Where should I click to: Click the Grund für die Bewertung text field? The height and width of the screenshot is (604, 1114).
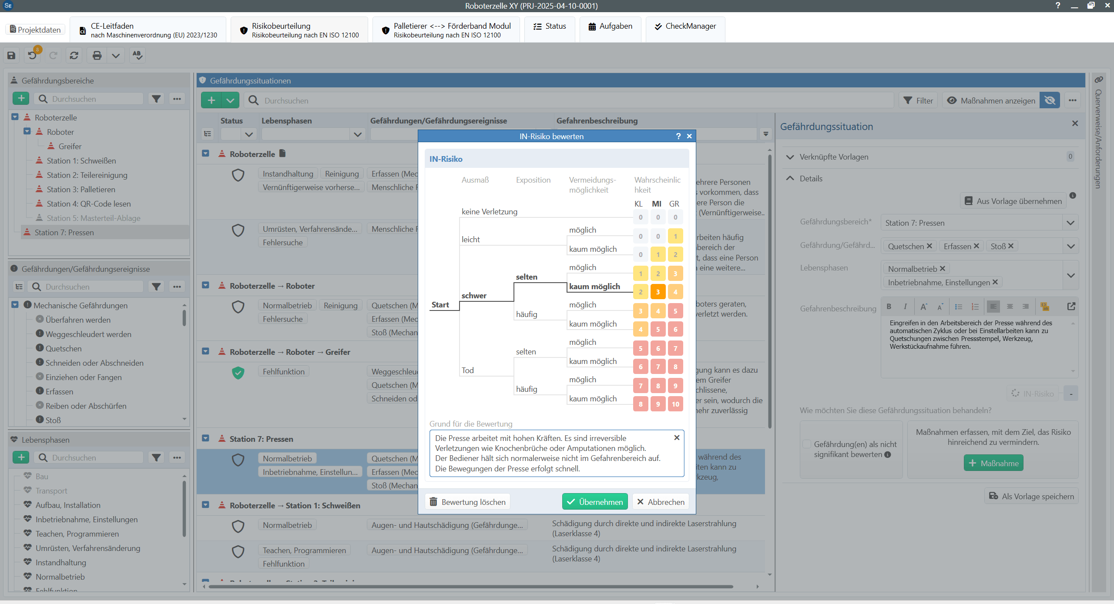pyautogui.click(x=557, y=453)
